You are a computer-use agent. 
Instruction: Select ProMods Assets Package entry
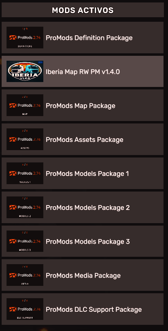coord(83,139)
